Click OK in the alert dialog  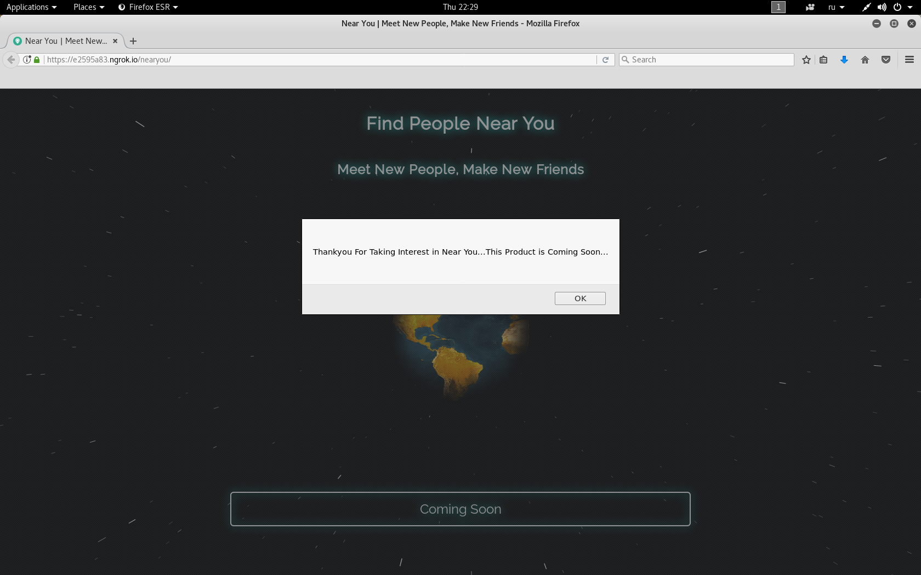click(x=580, y=298)
